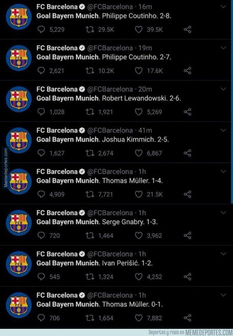Viewport: 233px width, 336px height.
Task: Open the 16m timestamp of the top tweet
Action: coord(145,7)
